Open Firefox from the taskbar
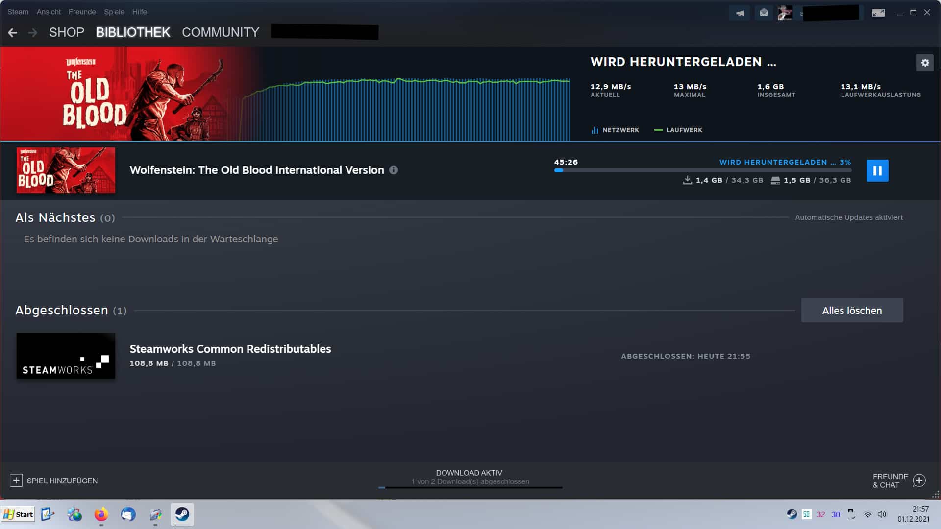The height and width of the screenshot is (529, 941). pos(101,514)
